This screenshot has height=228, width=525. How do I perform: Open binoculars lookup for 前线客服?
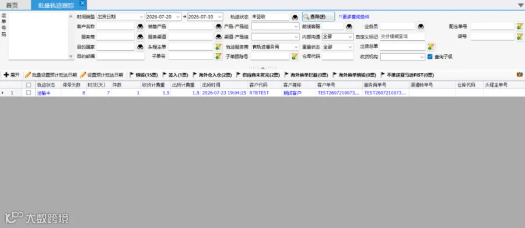(x=349, y=26)
